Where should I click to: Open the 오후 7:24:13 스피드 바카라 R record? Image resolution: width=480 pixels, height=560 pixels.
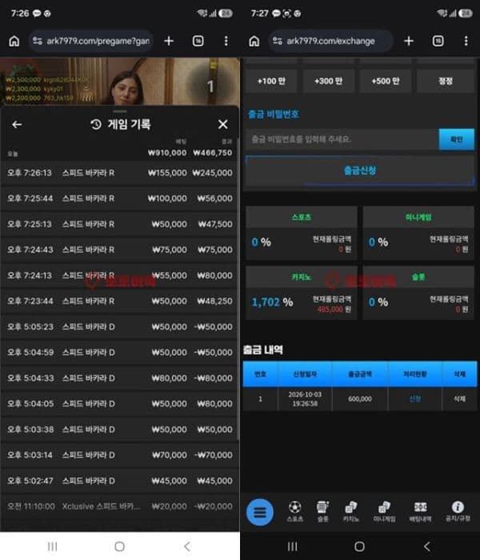[x=119, y=275]
